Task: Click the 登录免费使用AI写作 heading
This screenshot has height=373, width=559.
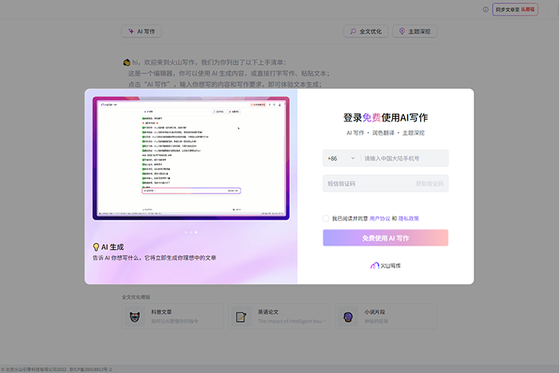Action: coord(386,117)
